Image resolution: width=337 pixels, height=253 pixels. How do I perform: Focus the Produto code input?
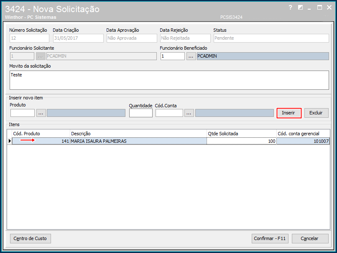(x=22, y=113)
